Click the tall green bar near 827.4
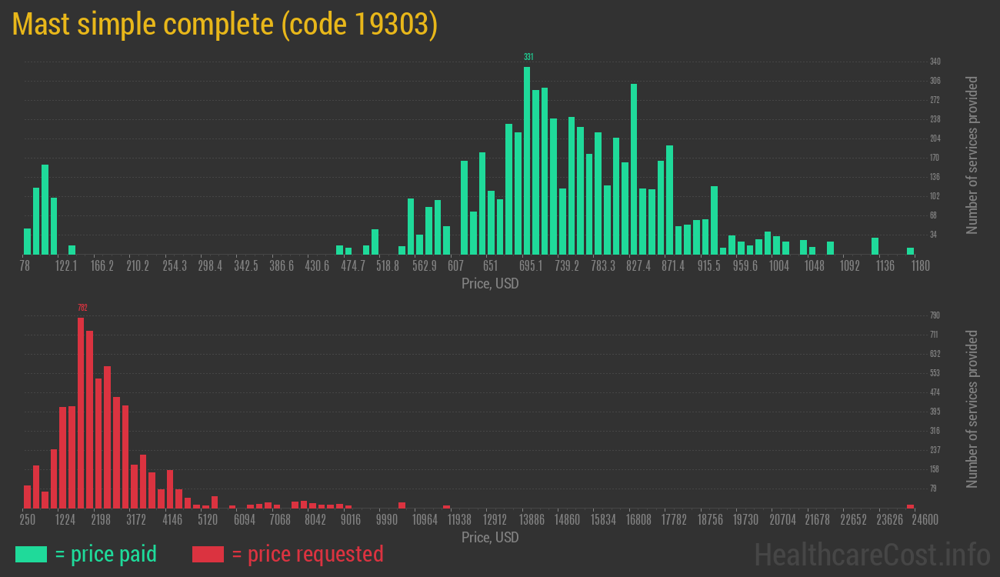1000x577 pixels. pyautogui.click(x=634, y=169)
